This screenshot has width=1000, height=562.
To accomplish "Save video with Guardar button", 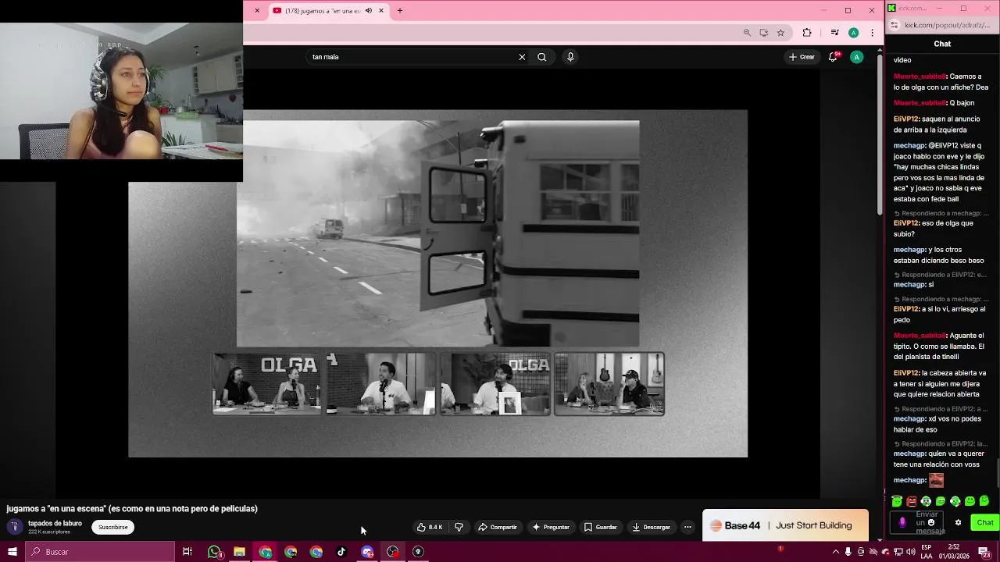I will click(601, 527).
